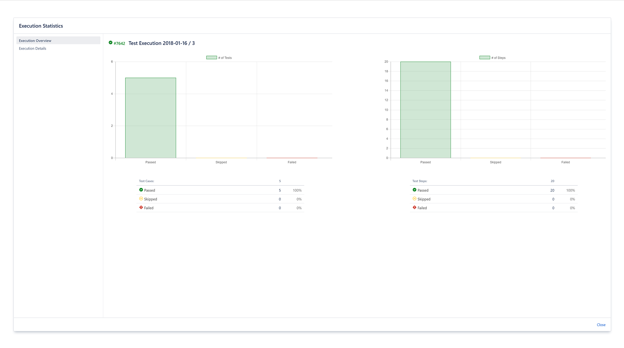Click 'Passed' axis label in tests chart

[150, 162]
